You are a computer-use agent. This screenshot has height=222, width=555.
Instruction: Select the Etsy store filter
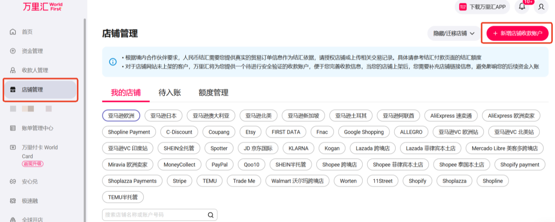click(x=251, y=132)
